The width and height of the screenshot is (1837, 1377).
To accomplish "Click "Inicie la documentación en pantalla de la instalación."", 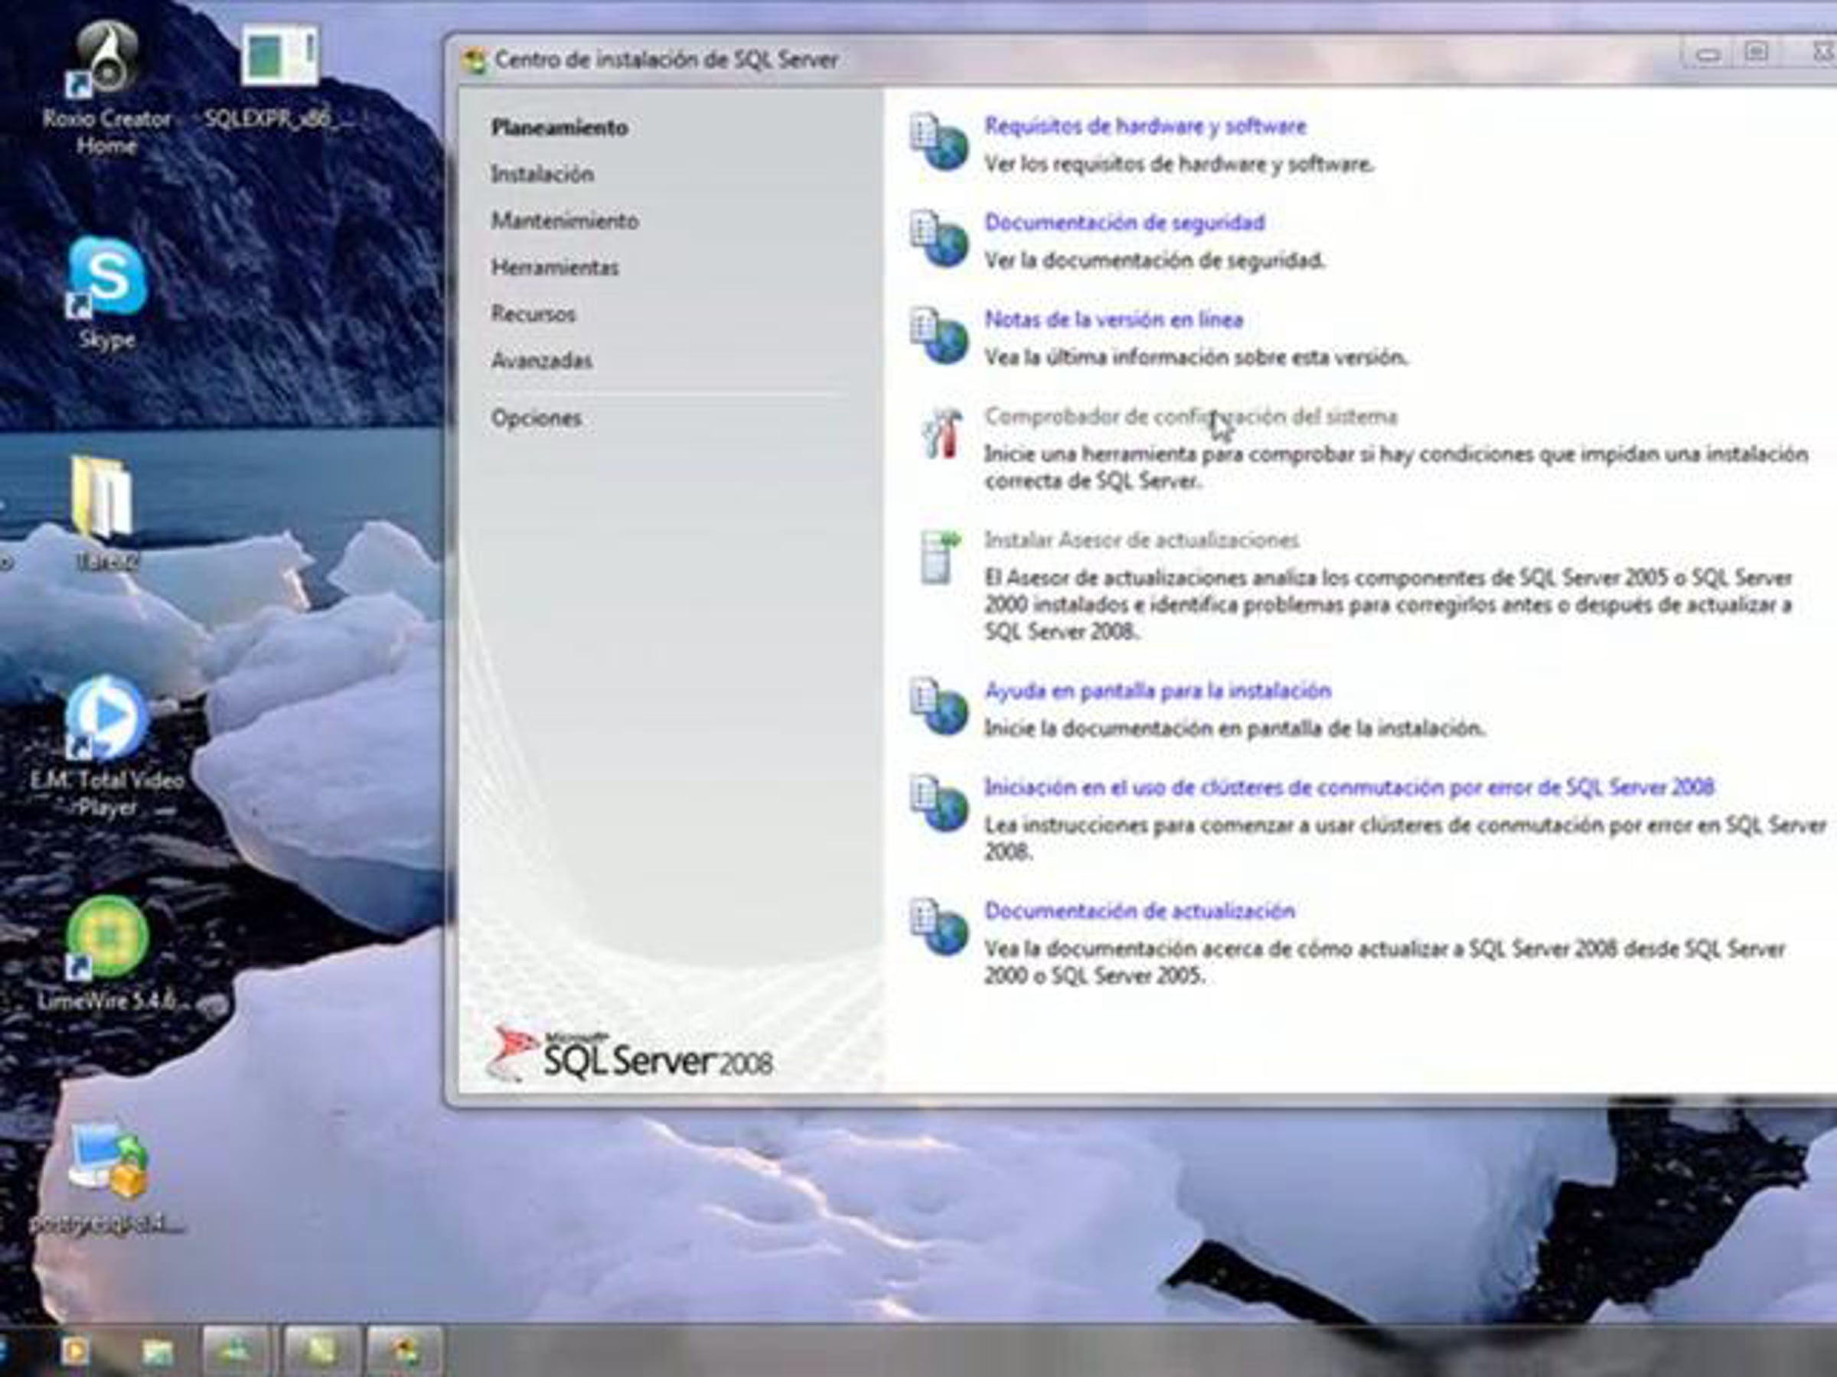I will click(1235, 728).
